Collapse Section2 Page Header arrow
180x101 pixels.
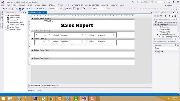click(33, 31)
